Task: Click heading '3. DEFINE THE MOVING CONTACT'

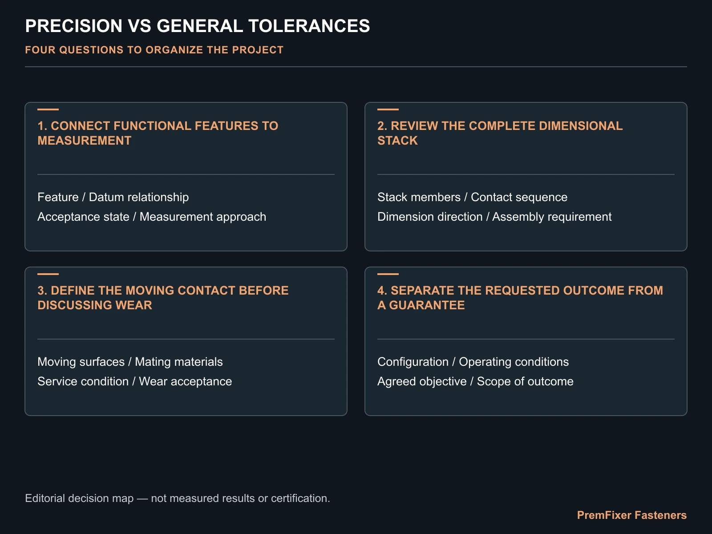Action: coord(163,298)
